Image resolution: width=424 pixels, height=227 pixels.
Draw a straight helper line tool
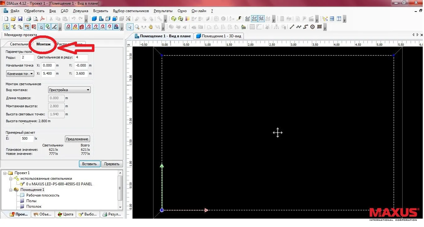point(292,27)
